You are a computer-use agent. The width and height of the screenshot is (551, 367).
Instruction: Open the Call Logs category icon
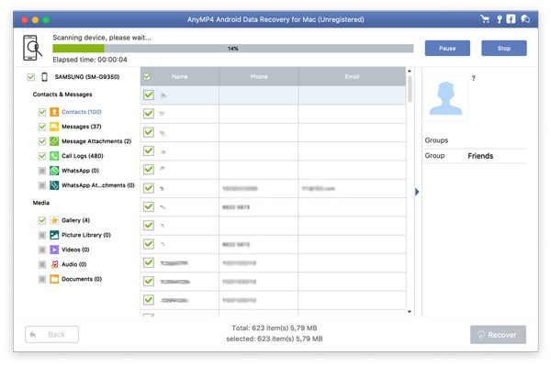pyautogui.click(x=54, y=156)
